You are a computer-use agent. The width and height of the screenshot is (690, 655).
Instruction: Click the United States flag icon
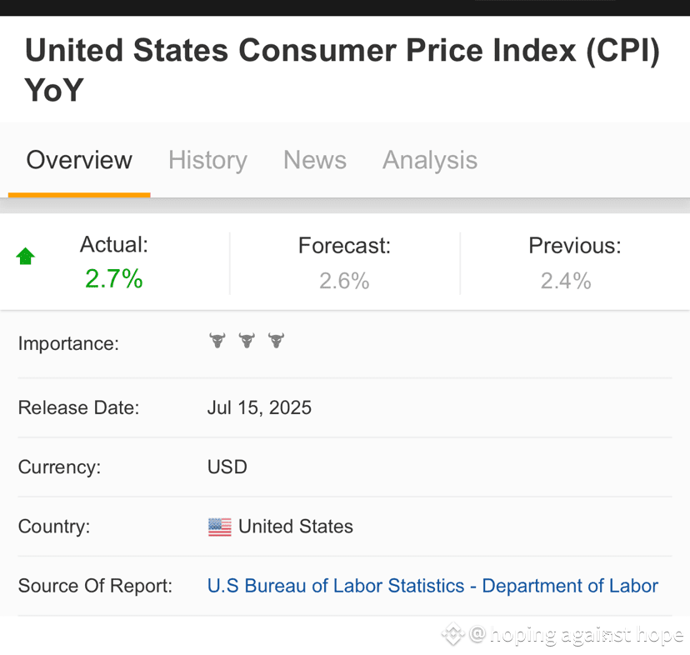pos(220,527)
